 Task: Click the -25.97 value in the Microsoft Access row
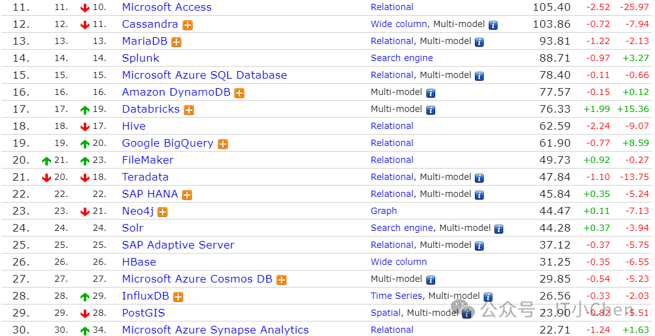pyautogui.click(x=634, y=7)
